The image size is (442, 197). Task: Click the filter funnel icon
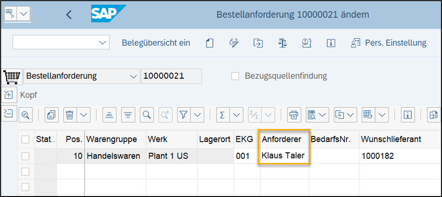[184, 114]
